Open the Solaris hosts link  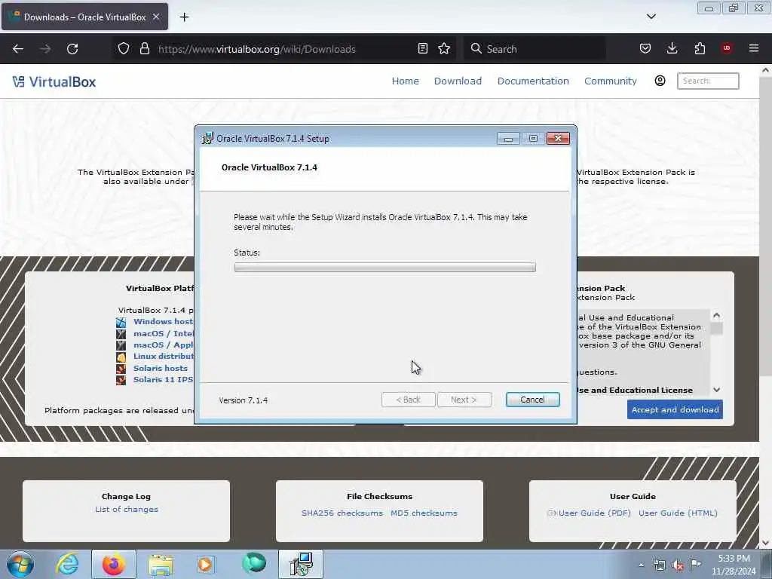coord(161,368)
